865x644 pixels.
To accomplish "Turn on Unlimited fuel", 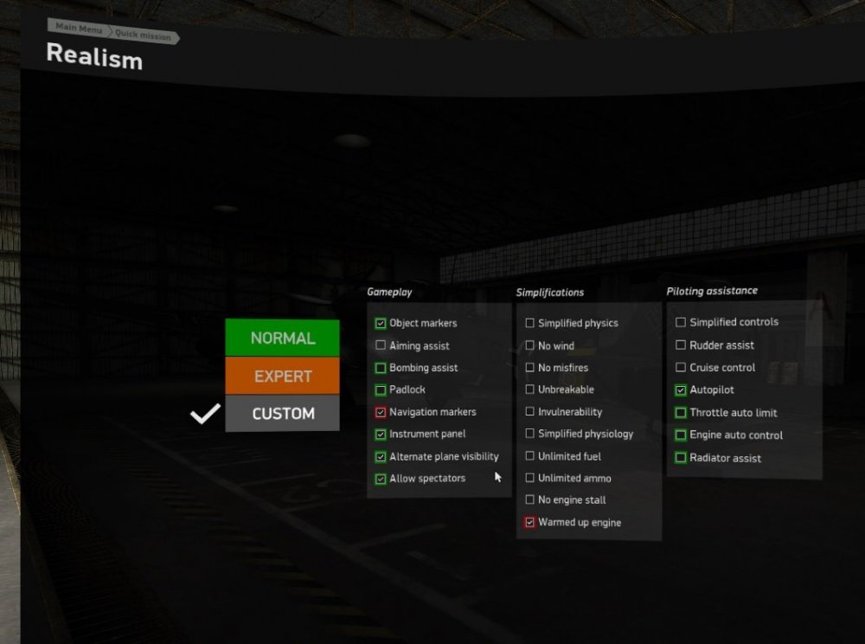I will tap(529, 456).
